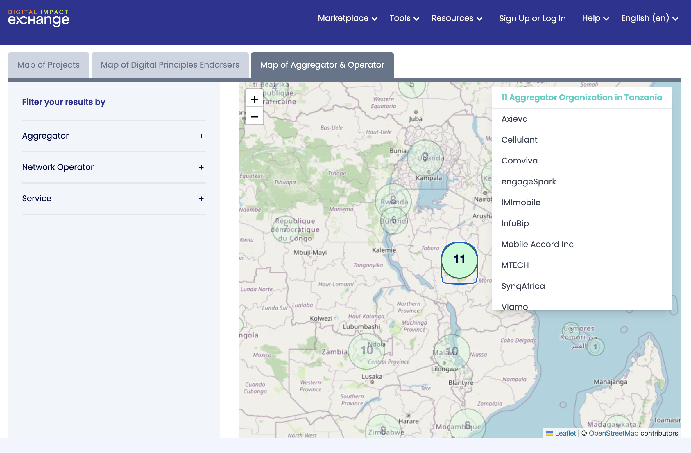Viewport: 691px width, 453px height.
Task: Open the Leaflet attribution link
Action: [561, 433]
